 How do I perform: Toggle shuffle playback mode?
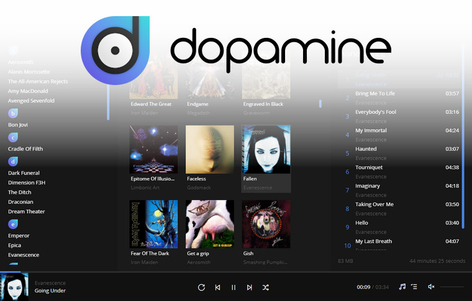pos(266,287)
